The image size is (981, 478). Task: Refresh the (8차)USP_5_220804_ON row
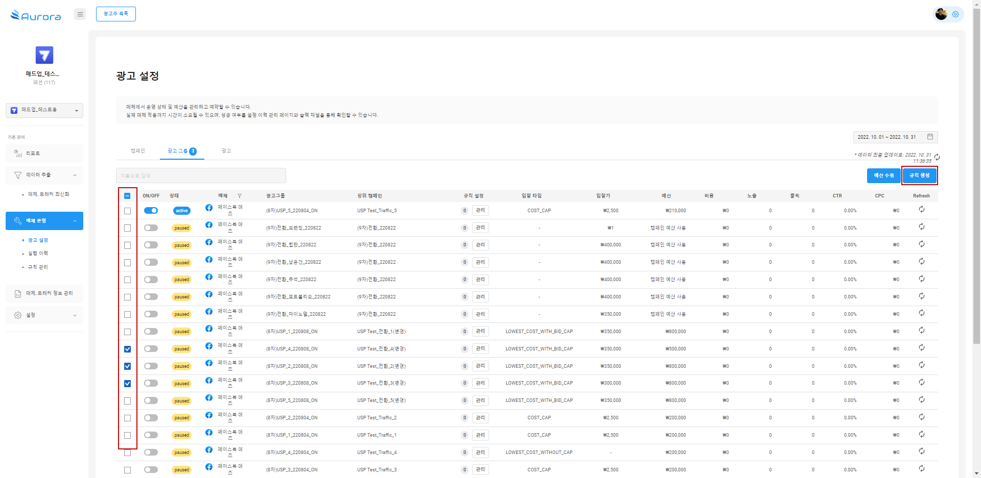click(921, 210)
